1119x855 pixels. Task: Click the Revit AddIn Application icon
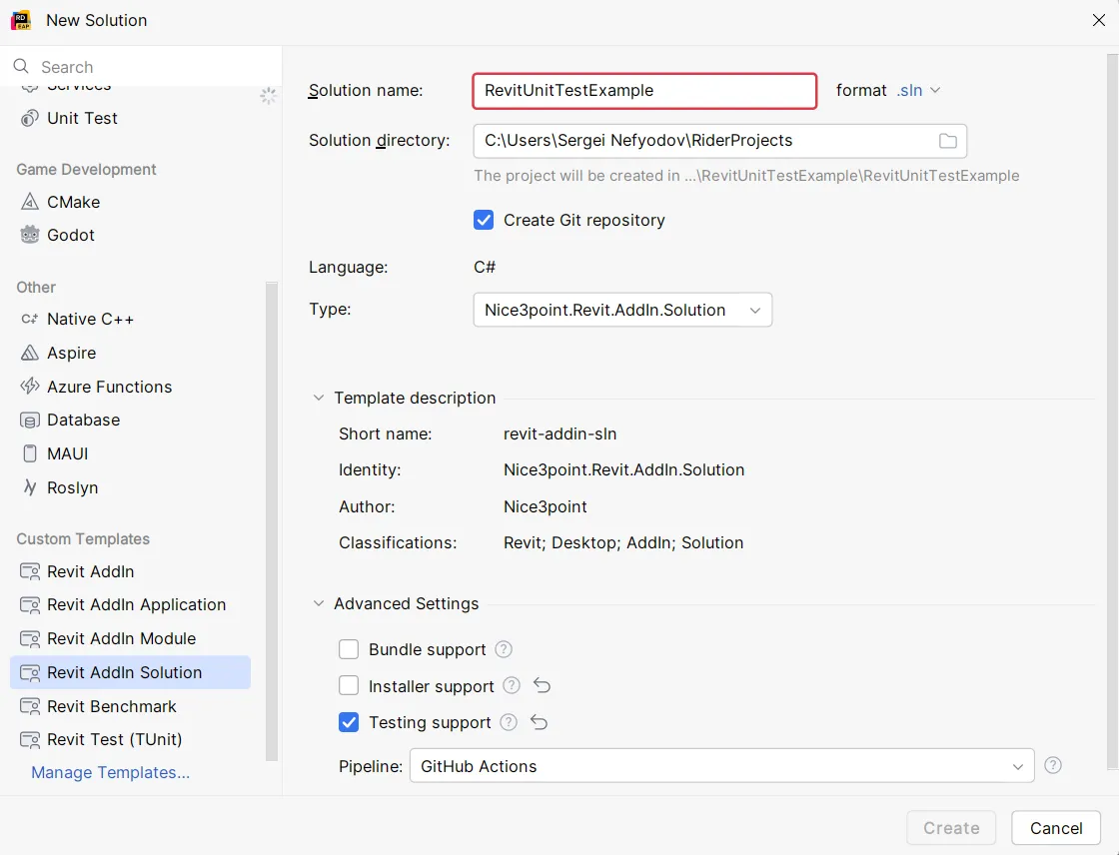click(30, 605)
